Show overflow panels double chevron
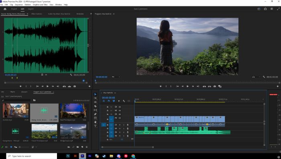The width and height of the screenshot is (281, 159). click(91, 14)
